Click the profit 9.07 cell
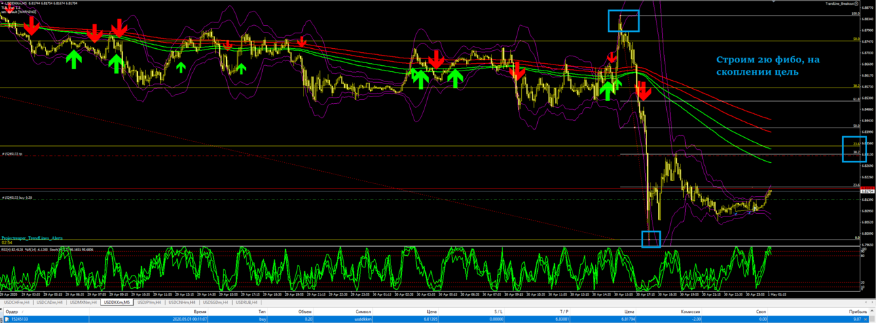876x323 pixels. pyautogui.click(x=857, y=319)
